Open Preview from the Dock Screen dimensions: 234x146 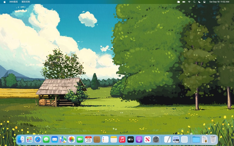(x=176, y=140)
